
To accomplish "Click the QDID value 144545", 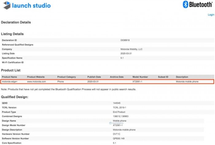I will 117,103.
